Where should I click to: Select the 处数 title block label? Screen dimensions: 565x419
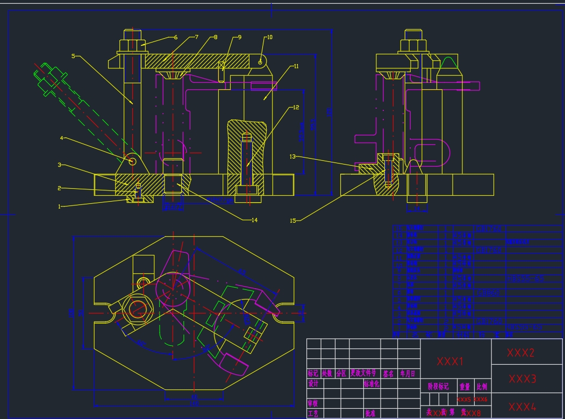[x=327, y=374]
